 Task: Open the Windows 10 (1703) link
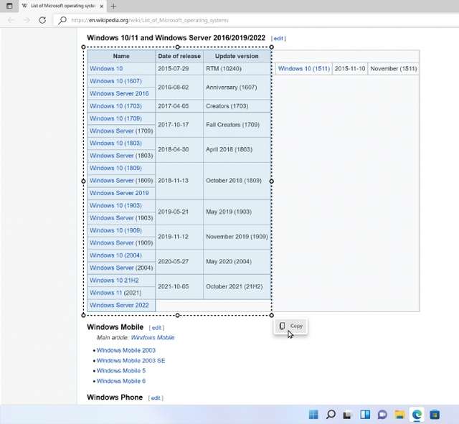[116, 106]
